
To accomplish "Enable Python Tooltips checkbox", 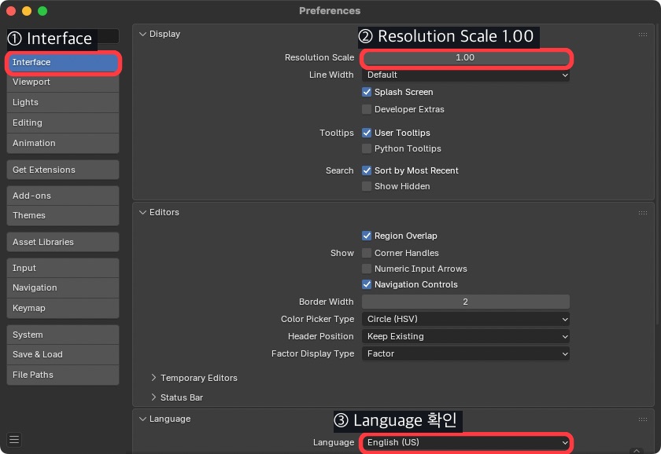I will tap(367, 148).
